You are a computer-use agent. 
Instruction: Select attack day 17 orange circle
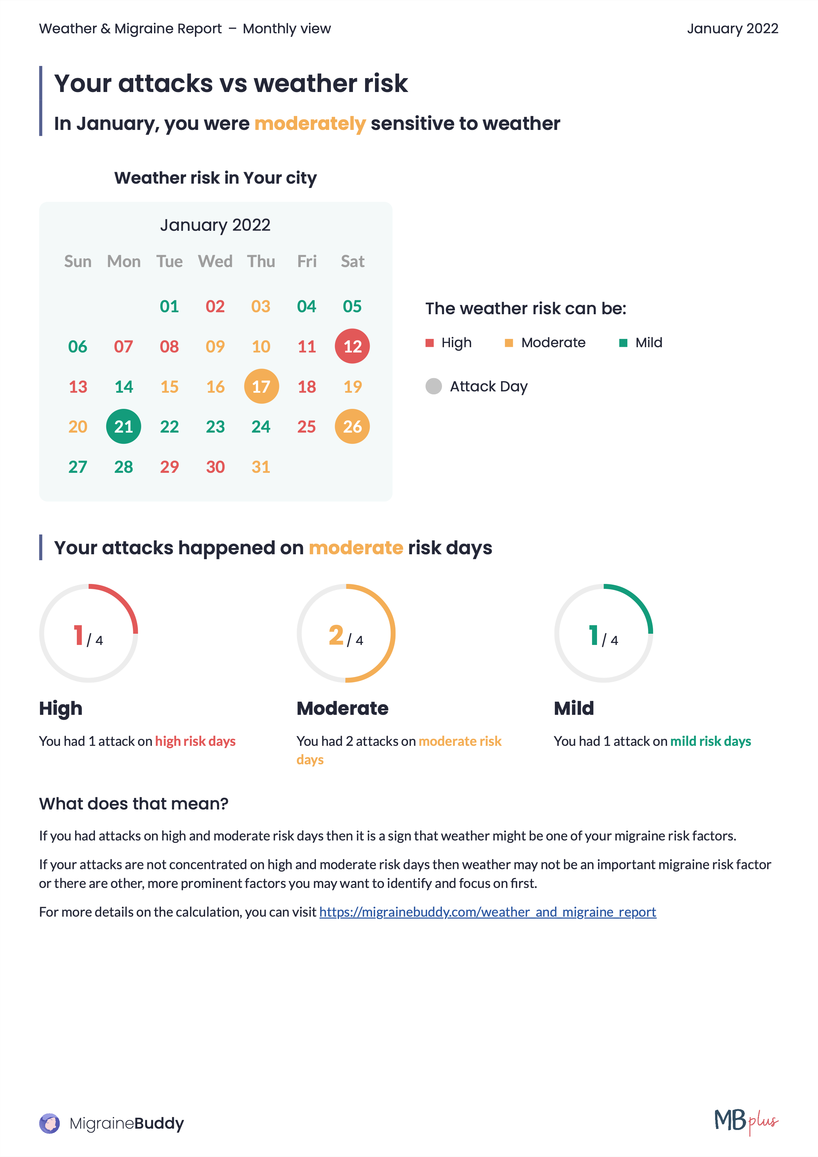(261, 386)
